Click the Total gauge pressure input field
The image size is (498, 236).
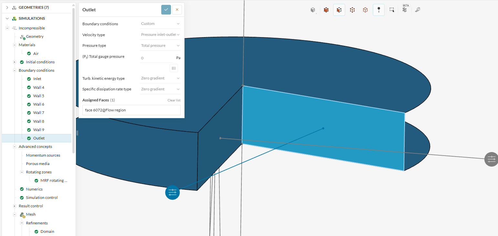pos(156,58)
